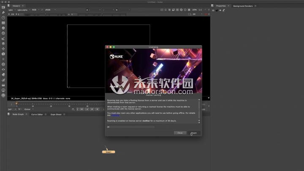Open the Transform nodes menu (move arrows icon)
304x171 pixels.
[x=3, y=49]
